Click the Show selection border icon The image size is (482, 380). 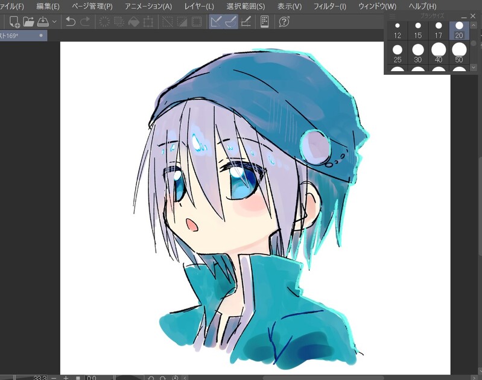point(197,22)
